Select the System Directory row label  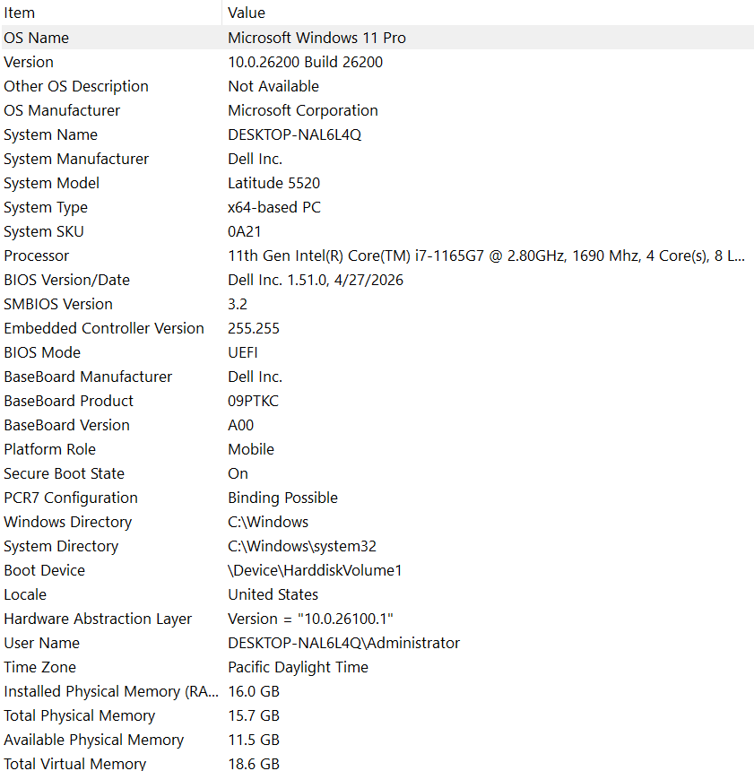pyautogui.click(x=61, y=546)
